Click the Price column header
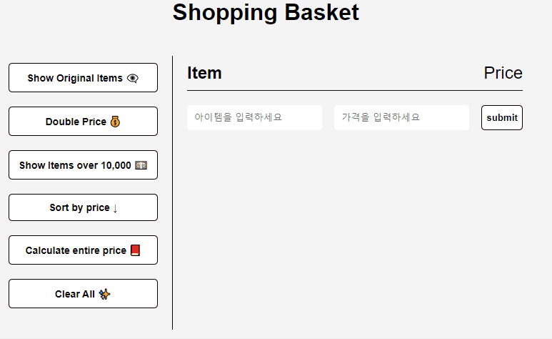Image resolution: width=552 pixels, height=339 pixels. pos(503,73)
